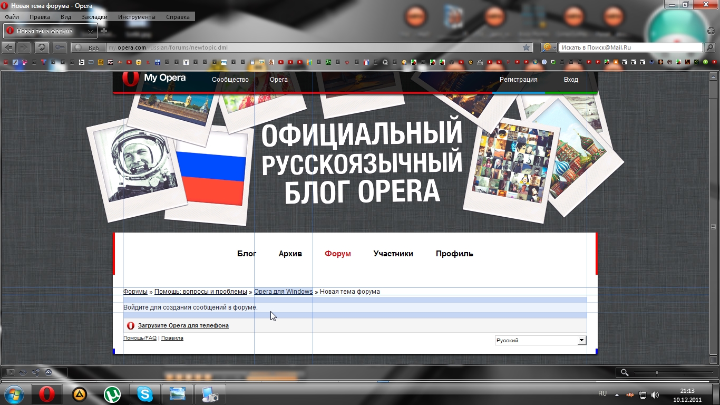
Task: Click the Forward navigation arrow button
Action: pos(24,47)
